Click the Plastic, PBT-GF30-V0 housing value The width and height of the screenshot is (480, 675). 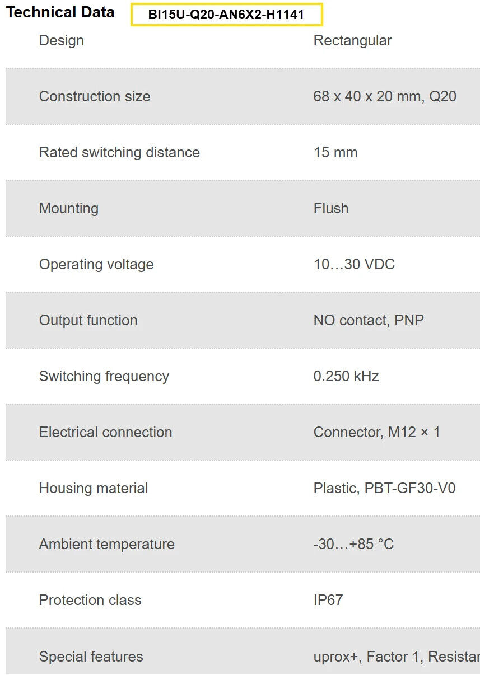[384, 488]
